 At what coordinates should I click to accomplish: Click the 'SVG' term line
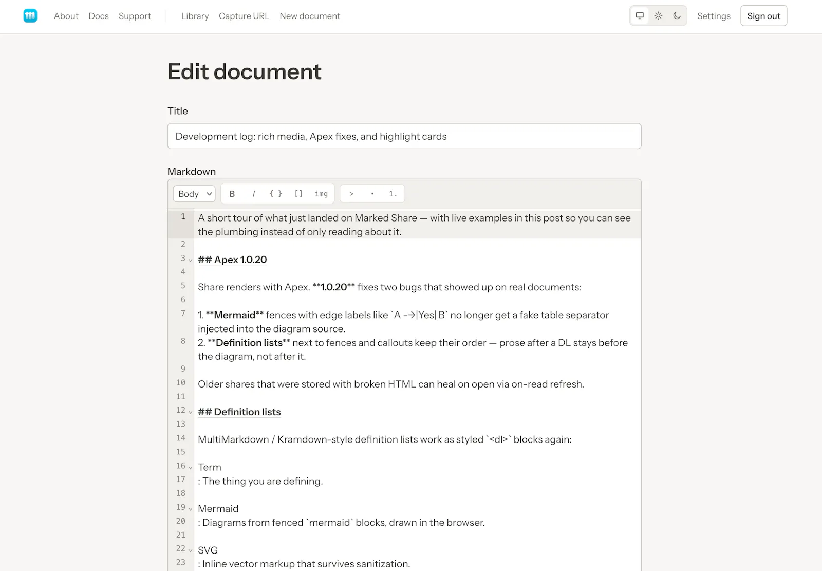pyautogui.click(x=208, y=550)
